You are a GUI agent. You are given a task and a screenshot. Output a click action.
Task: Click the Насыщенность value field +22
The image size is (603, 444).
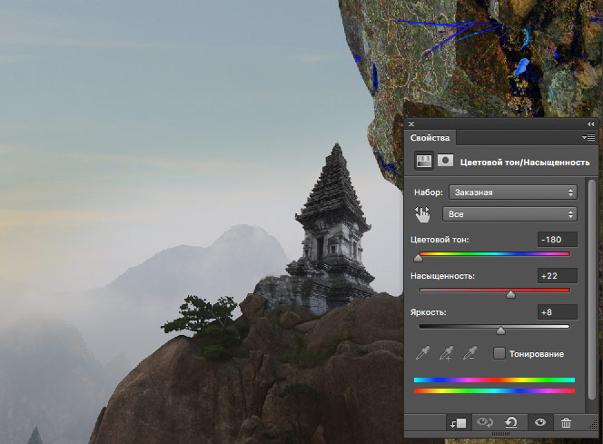click(x=558, y=276)
